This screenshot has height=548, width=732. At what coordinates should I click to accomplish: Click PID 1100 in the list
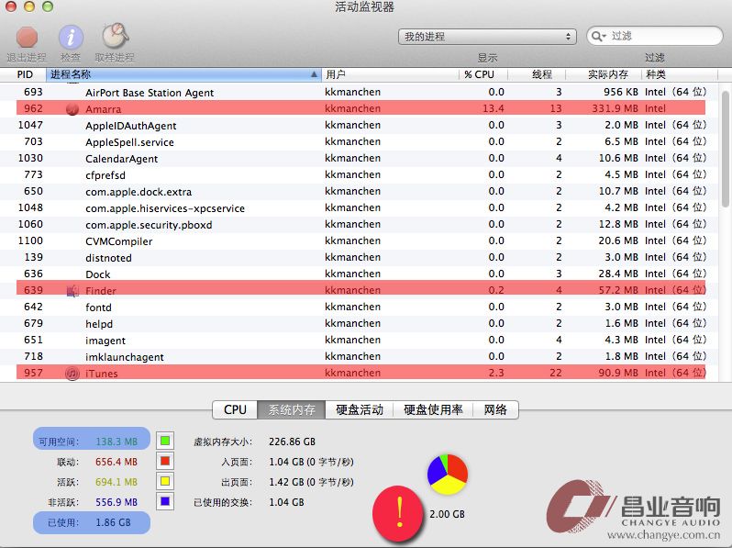30,240
